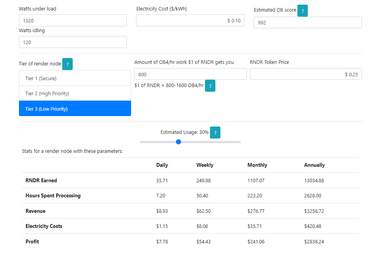The height and width of the screenshot is (255, 384).
Task: Click the Electricity Costs row label
Action: [44, 226]
